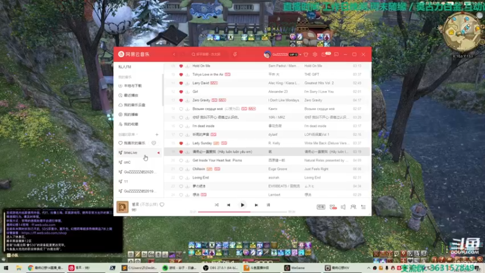Open album Just Feels Right

click(316, 169)
